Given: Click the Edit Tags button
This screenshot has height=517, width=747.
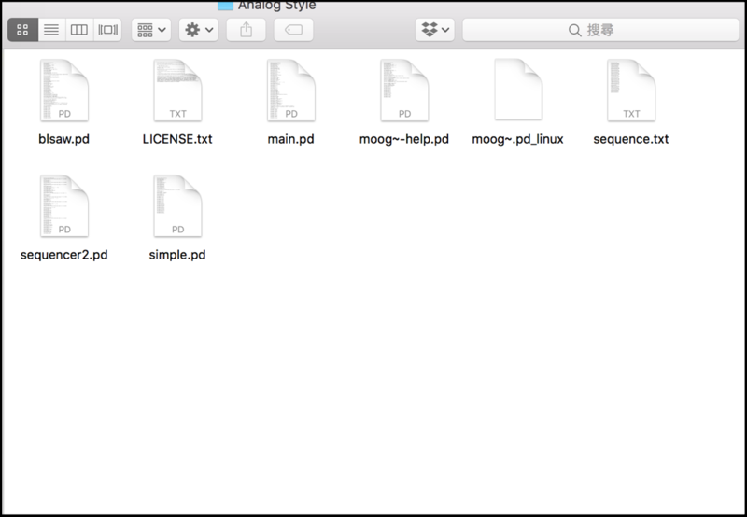Looking at the screenshot, I should tap(293, 30).
